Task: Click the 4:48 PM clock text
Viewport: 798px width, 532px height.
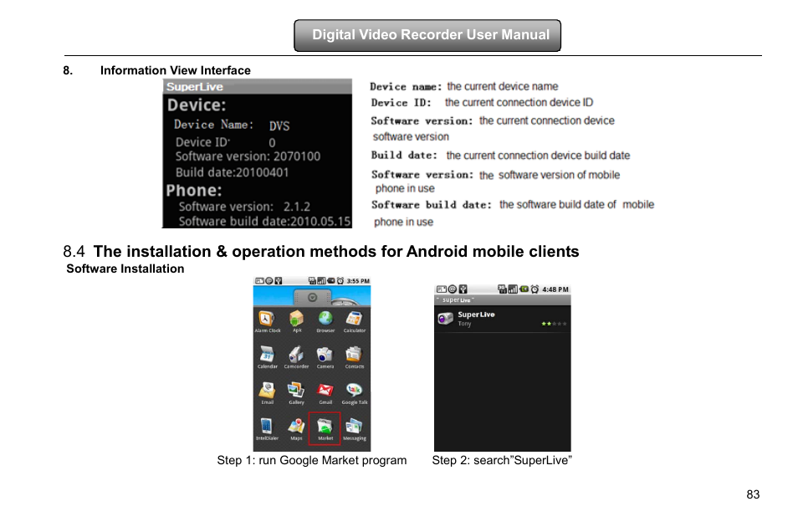Action: pos(555,289)
